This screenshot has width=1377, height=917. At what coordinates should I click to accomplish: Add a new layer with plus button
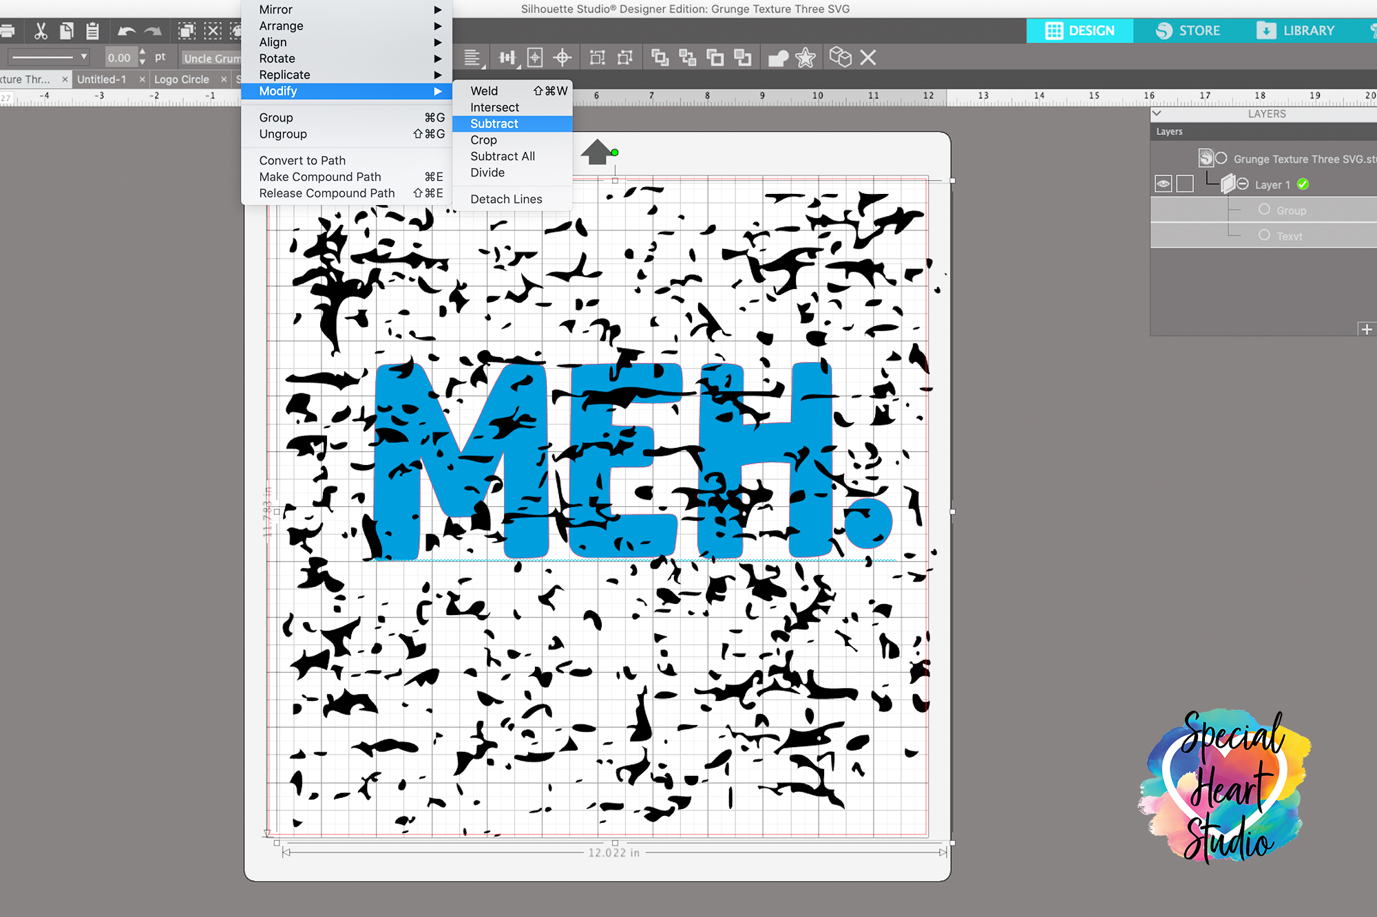(1367, 330)
